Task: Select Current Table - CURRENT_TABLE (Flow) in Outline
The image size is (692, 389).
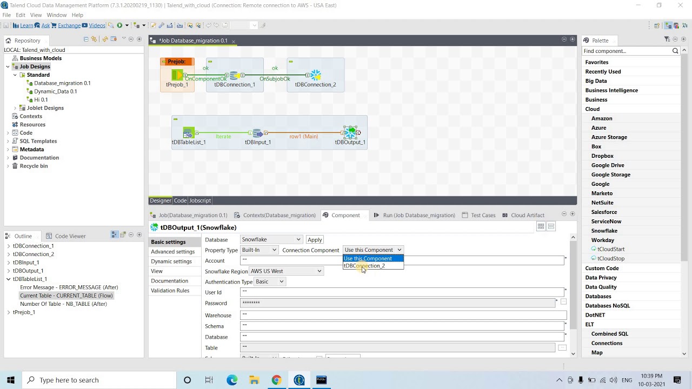Action: coord(66,296)
